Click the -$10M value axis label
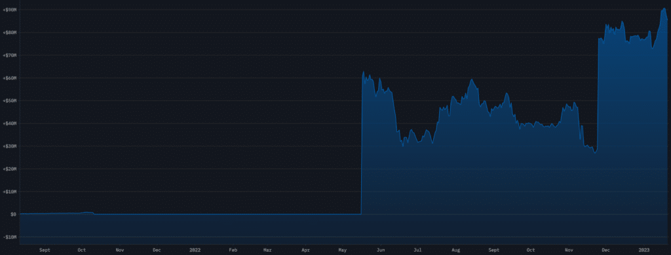Viewport: 671px width, 255px height. pos(9,237)
